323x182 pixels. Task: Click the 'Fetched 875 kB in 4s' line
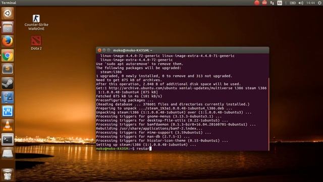click(x=129, y=96)
